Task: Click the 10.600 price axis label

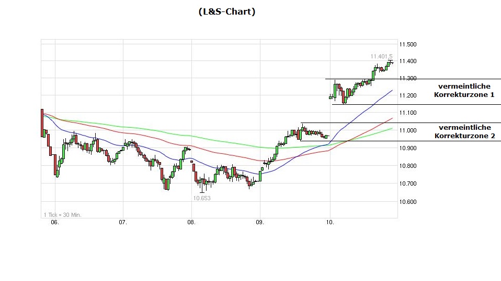Action: pos(407,202)
